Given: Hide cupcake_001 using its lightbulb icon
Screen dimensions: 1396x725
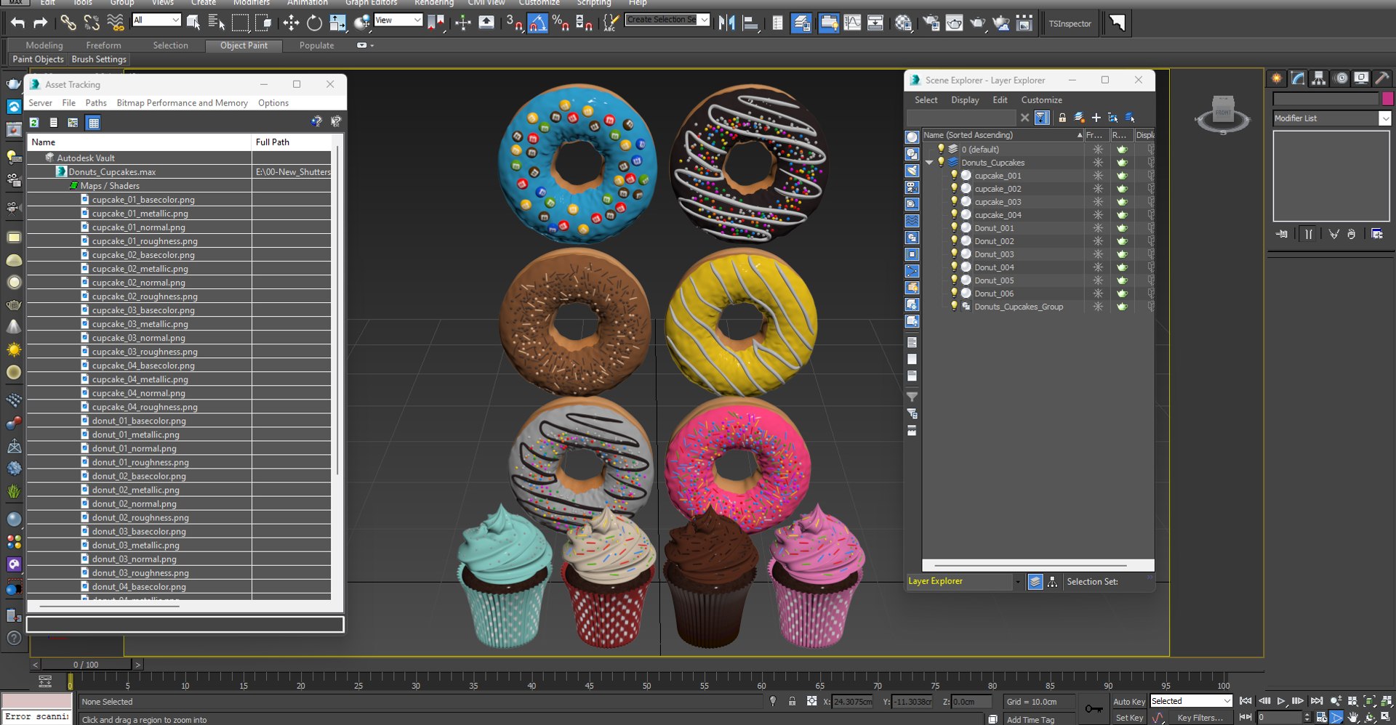Looking at the screenshot, I should [954, 176].
